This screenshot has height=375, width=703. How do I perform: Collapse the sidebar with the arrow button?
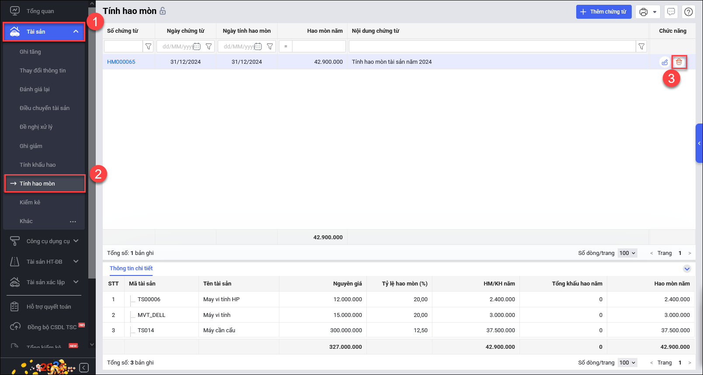[84, 368]
